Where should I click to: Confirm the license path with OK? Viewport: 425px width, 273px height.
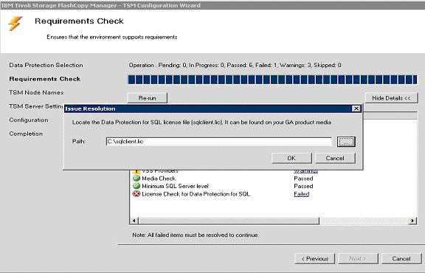tap(291, 158)
